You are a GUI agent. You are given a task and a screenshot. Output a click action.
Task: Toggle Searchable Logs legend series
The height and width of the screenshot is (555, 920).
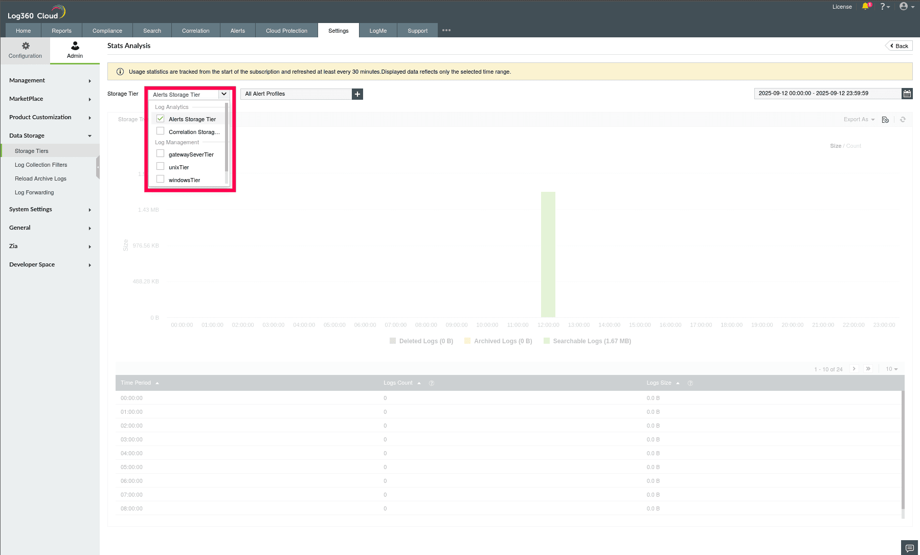(587, 341)
